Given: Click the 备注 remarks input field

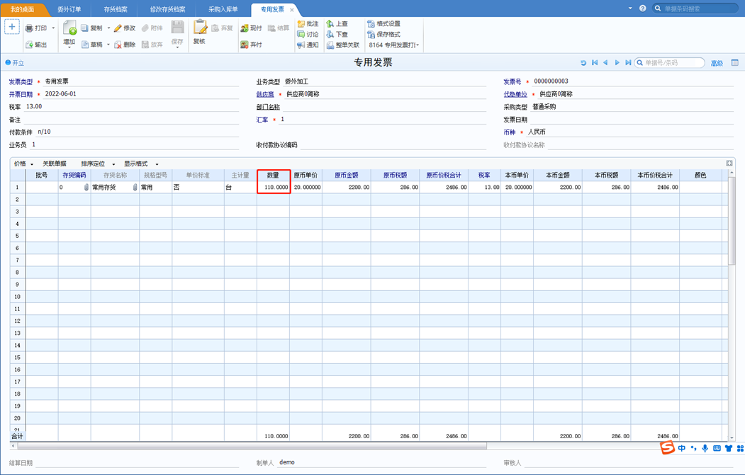Looking at the screenshot, I should pyautogui.click(x=131, y=120).
